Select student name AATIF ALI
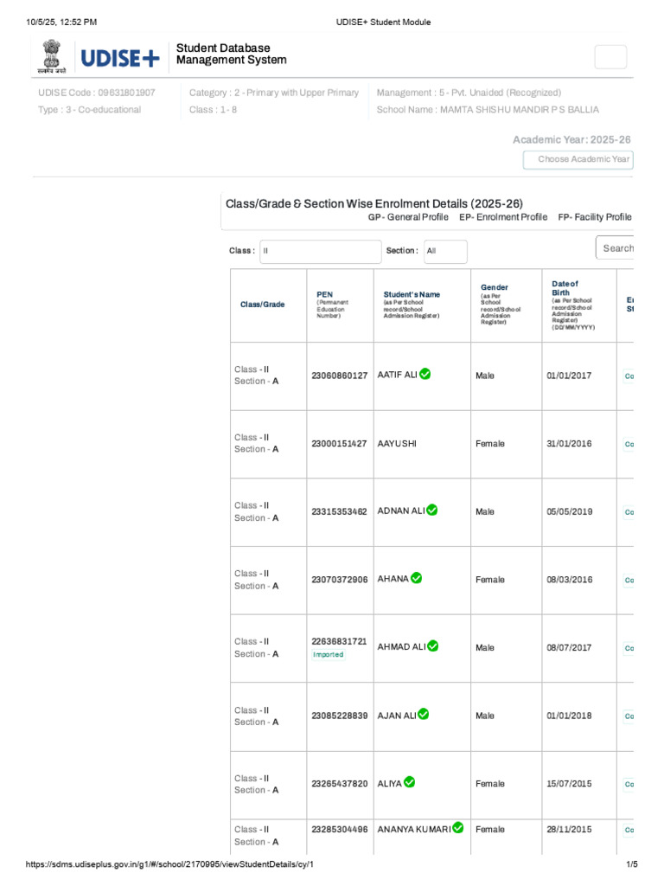 click(398, 376)
